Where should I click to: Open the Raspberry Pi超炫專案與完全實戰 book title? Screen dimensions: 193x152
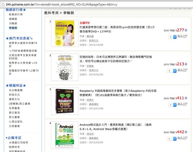(118, 93)
